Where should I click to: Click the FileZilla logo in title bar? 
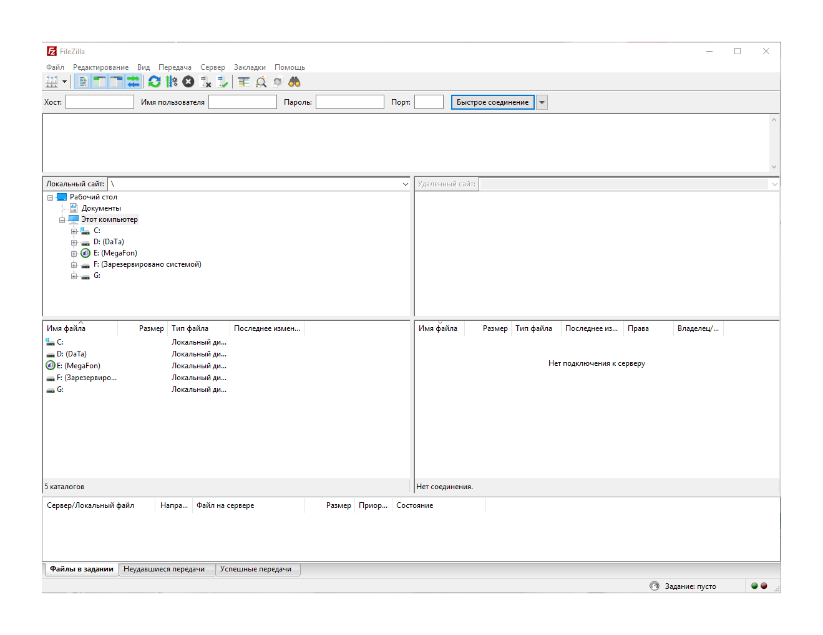click(x=52, y=51)
